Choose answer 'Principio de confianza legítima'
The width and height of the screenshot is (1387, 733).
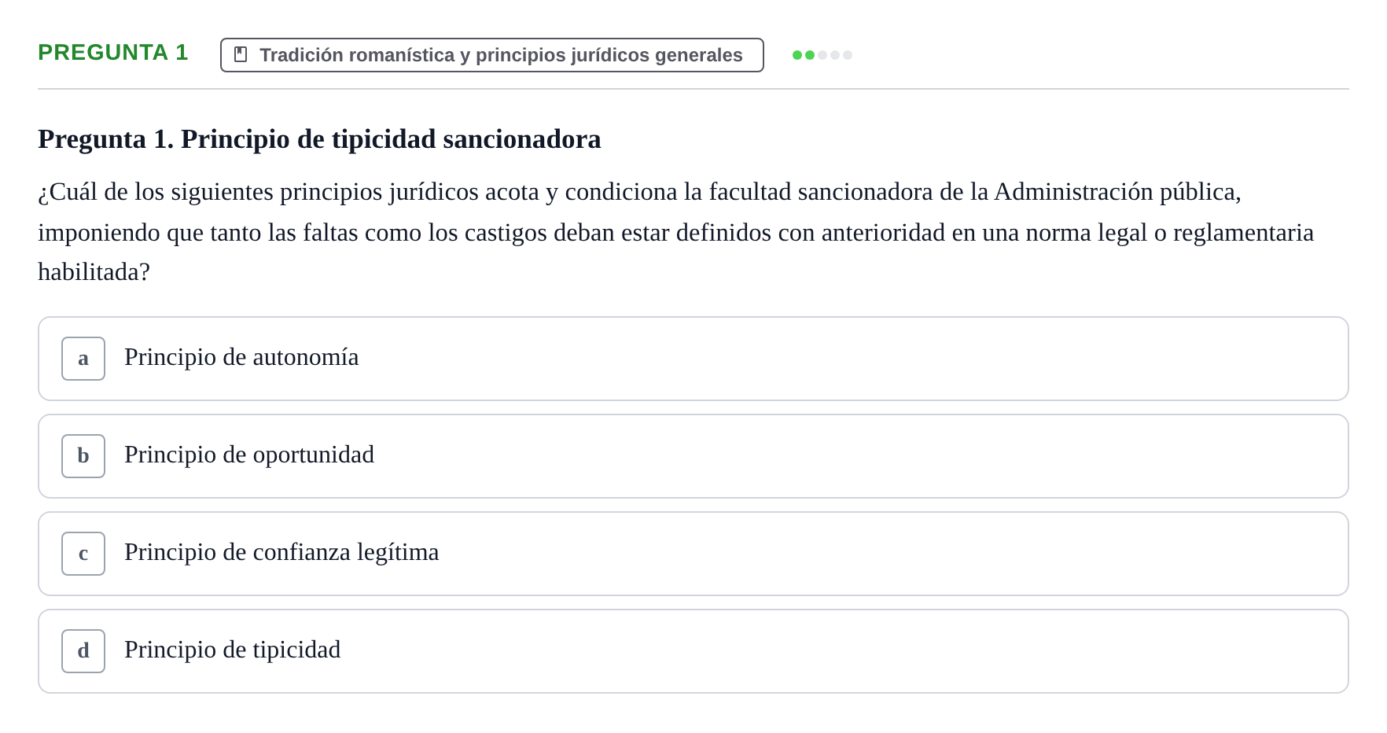tap(693, 554)
